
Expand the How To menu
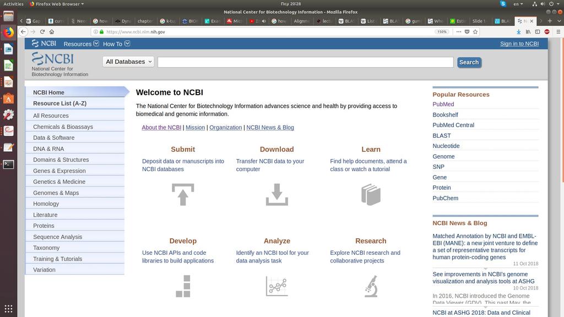116,44
